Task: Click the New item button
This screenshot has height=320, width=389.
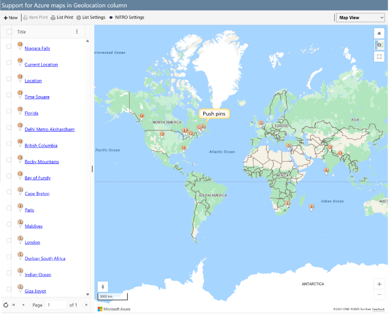Action: click(11, 18)
